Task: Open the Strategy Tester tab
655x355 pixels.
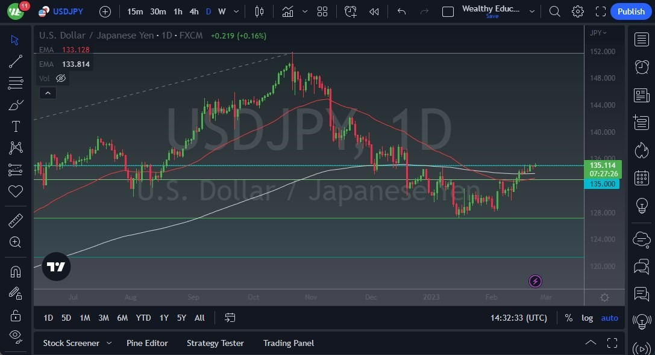Action: pyautogui.click(x=215, y=343)
